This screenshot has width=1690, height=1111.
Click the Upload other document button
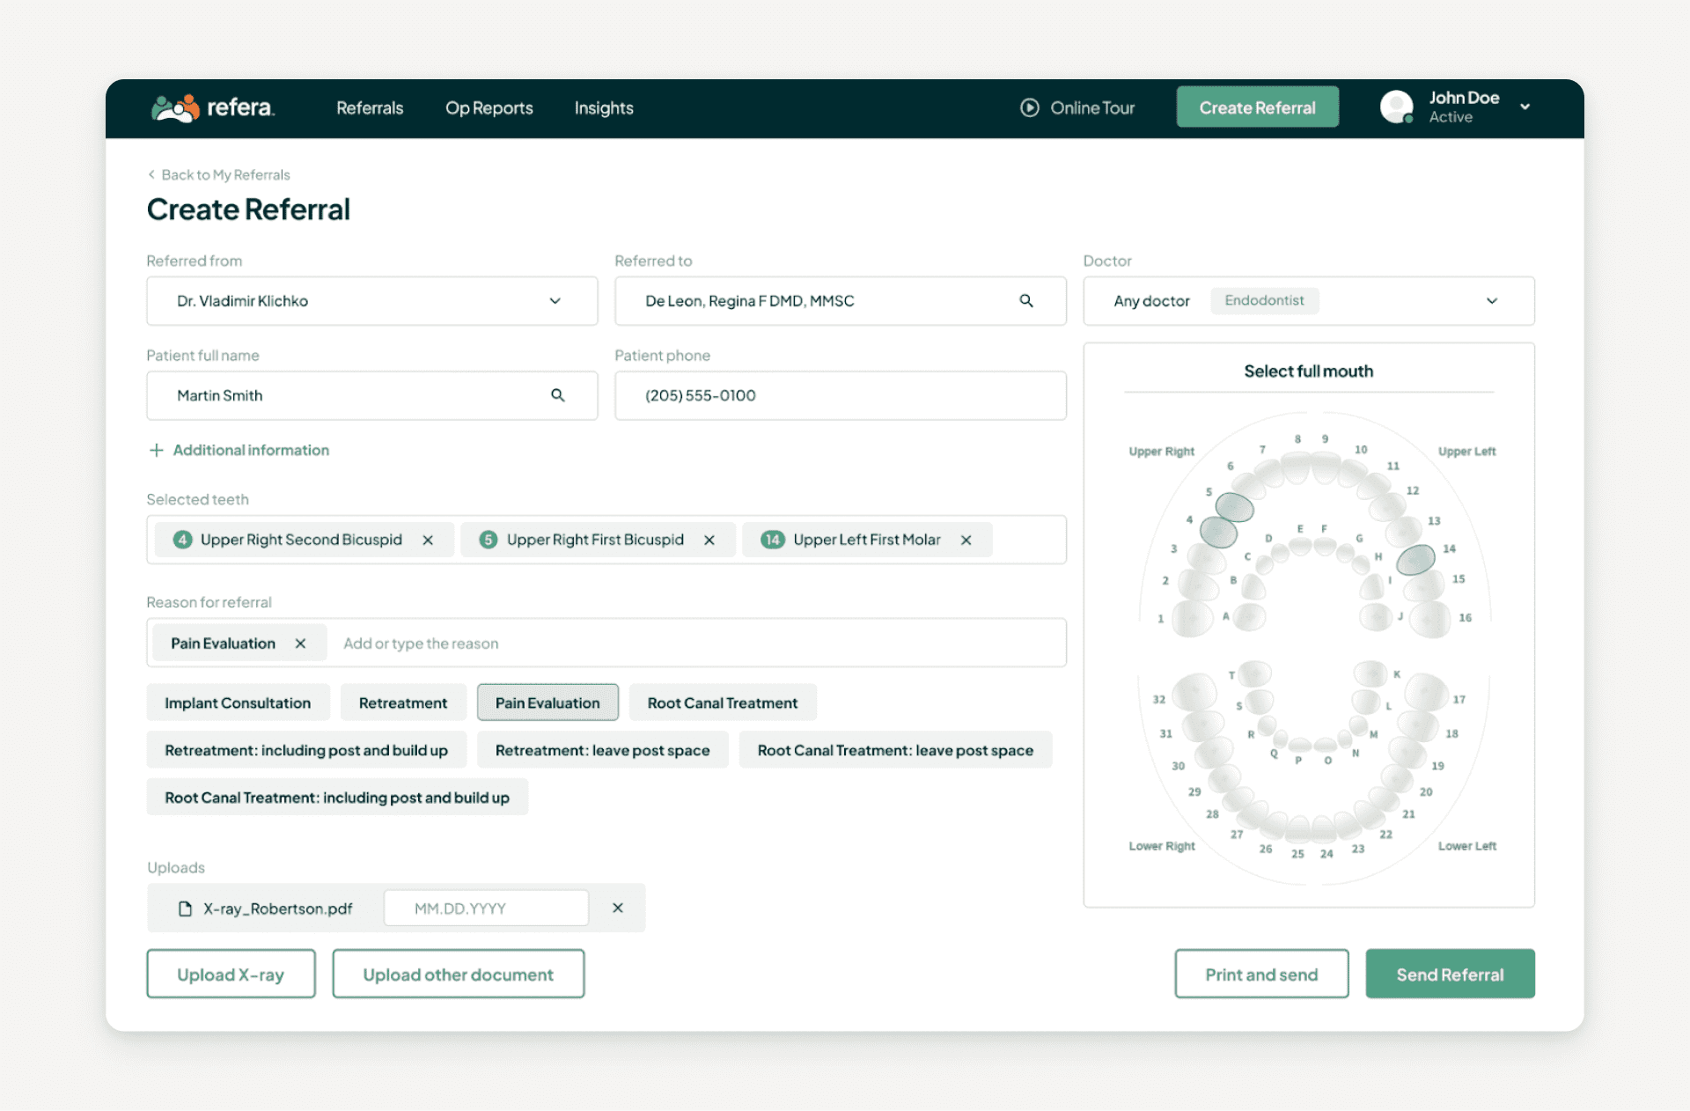458,974
